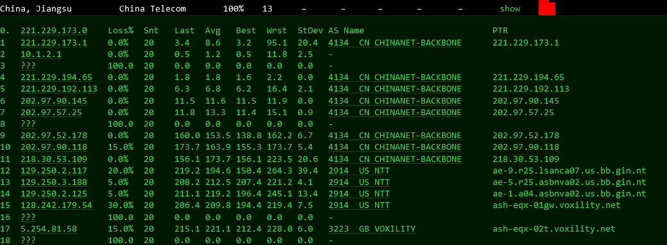Open hop 5 IP 221.229.192.113
Viewport: 667px width, 245px height.
click(x=59, y=89)
